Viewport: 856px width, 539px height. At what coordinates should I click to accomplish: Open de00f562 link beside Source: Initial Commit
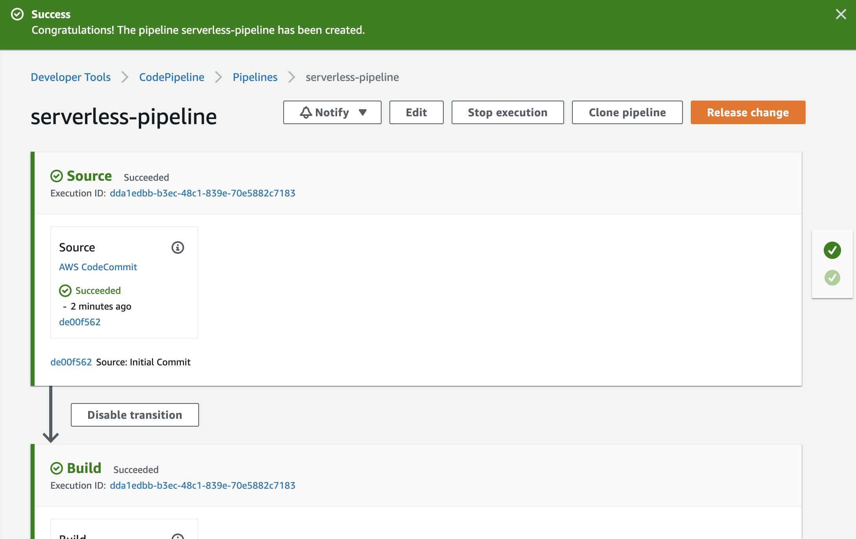click(x=71, y=362)
